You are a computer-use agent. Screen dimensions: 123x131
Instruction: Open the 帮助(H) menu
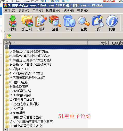[x=83, y=11]
